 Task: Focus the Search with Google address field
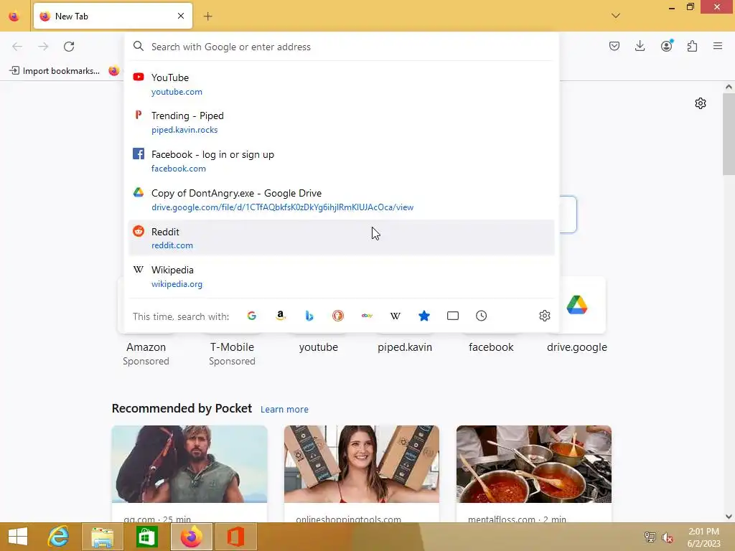pyautogui.click(x=342, y=47)
